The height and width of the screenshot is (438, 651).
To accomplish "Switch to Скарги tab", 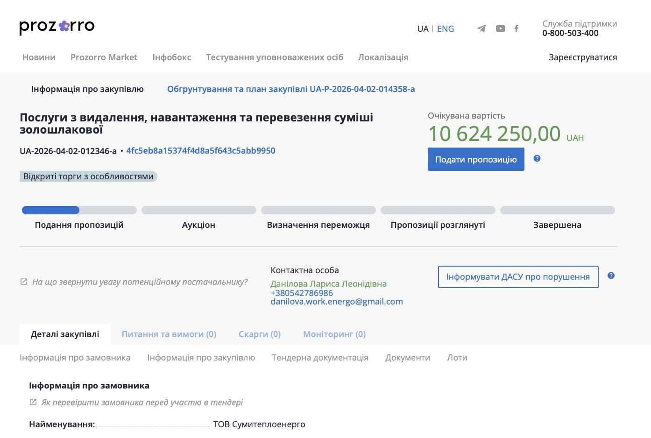I will (x=259, y=334).
